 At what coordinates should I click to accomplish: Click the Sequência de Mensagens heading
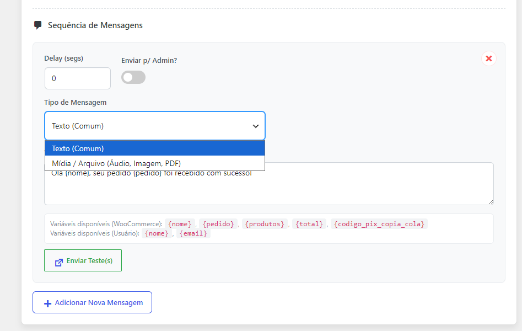(95, 25)
